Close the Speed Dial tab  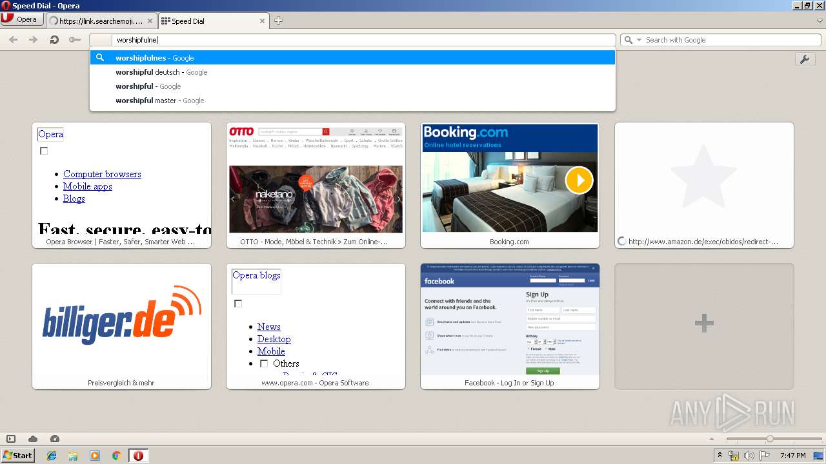[x=262, y=21]
